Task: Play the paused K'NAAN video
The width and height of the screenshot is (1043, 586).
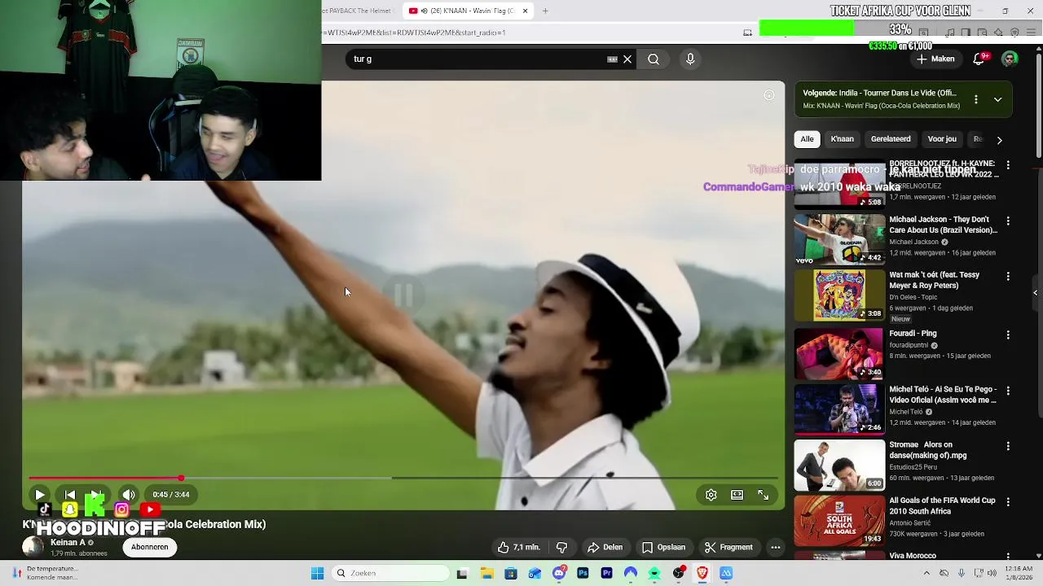Action: tap(39, 495)
